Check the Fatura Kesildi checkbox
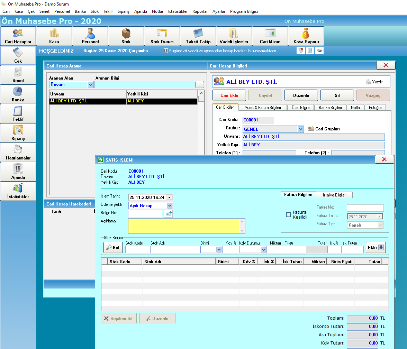The height and width of the screenshot is (349, 407). click(x=288, y=214)
